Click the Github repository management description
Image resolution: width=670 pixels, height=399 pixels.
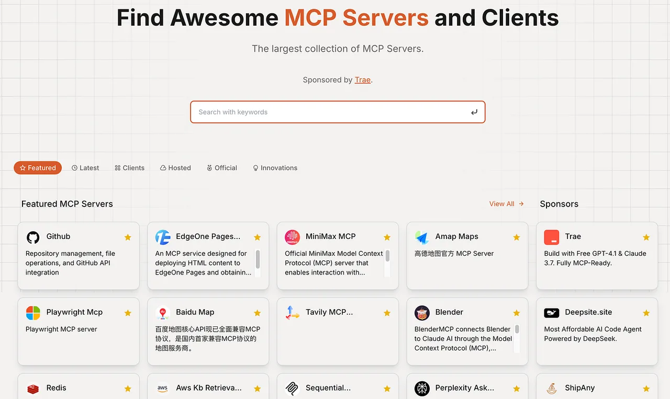pos(70,263)
